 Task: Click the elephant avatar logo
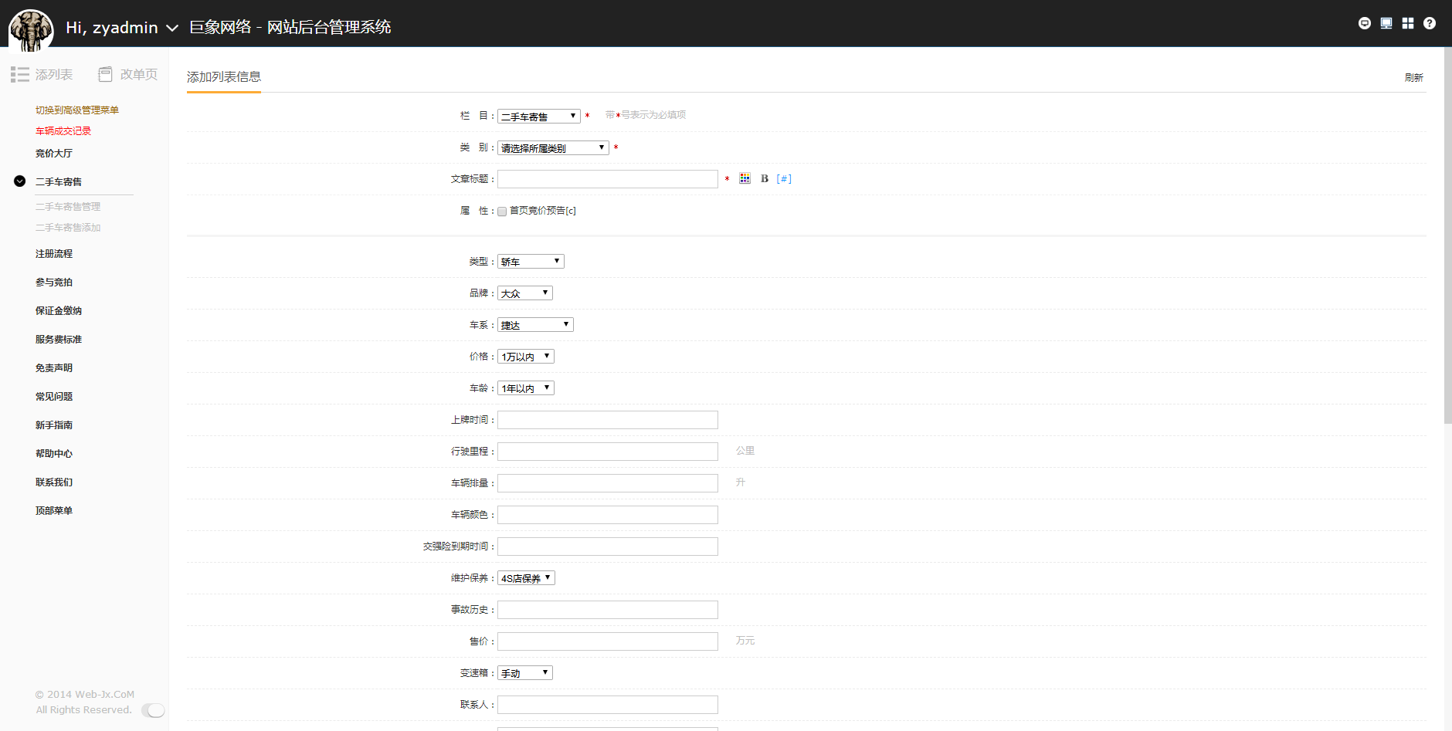click(x=31, y=31)
